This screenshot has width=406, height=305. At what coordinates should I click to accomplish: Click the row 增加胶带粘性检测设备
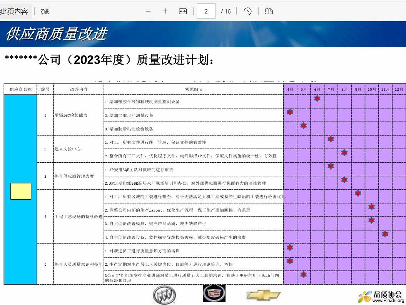click(x=194, y=129)
